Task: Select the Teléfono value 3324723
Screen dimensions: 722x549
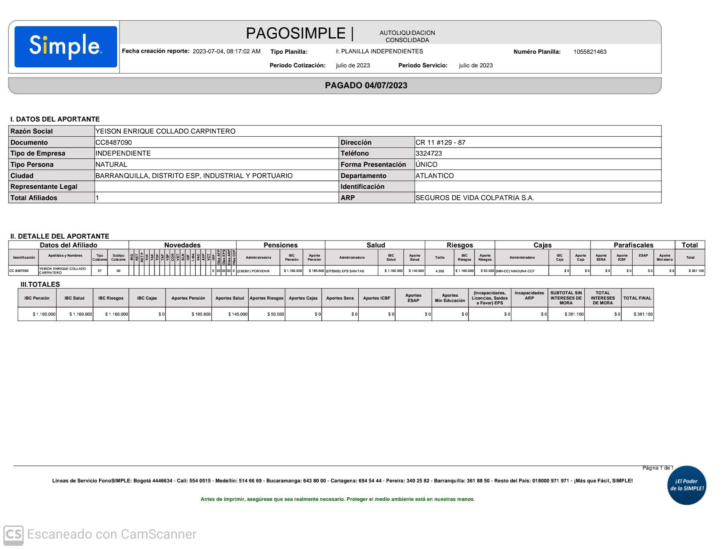Action: coord(428,153)
